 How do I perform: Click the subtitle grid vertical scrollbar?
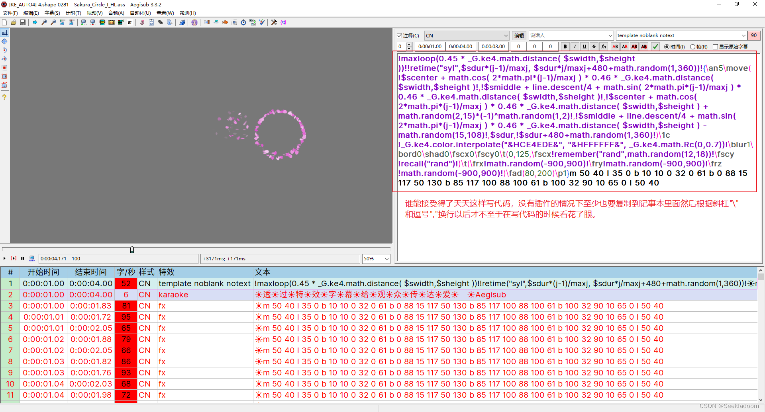pyautogui.click(x=761, y=335)
